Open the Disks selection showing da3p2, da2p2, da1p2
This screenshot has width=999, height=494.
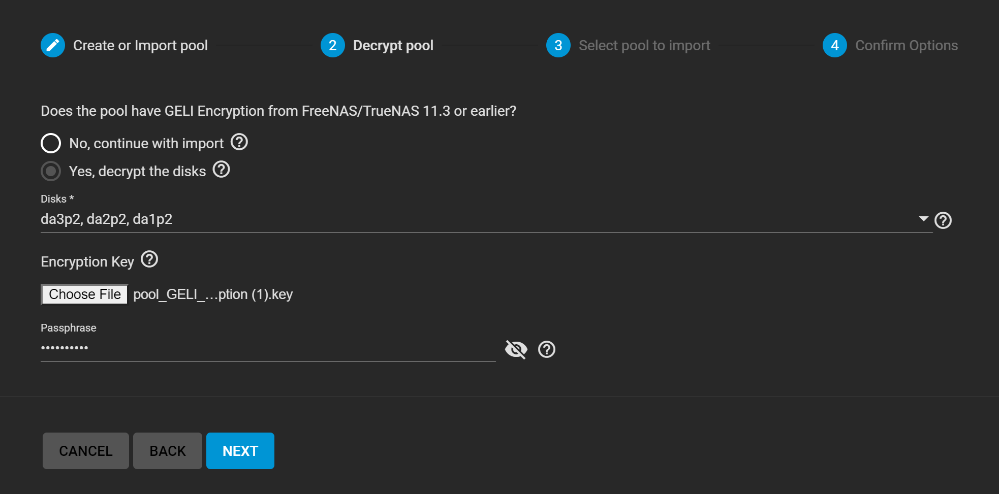click(457, 219)
